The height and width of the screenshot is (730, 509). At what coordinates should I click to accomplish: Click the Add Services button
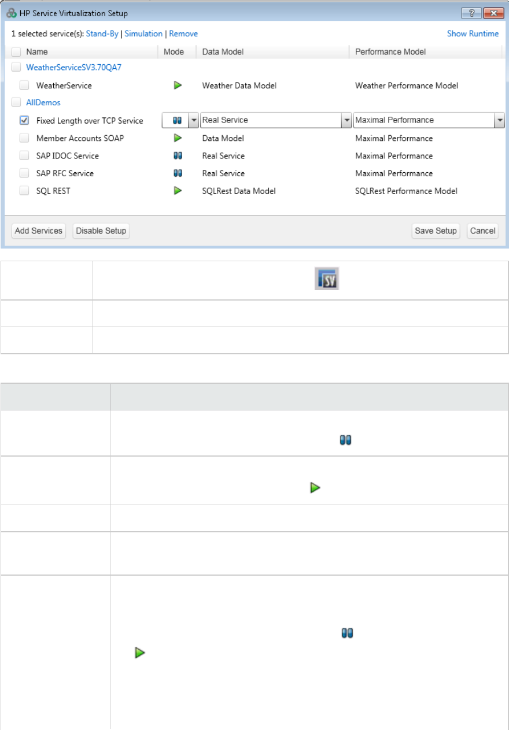point(39,231)
